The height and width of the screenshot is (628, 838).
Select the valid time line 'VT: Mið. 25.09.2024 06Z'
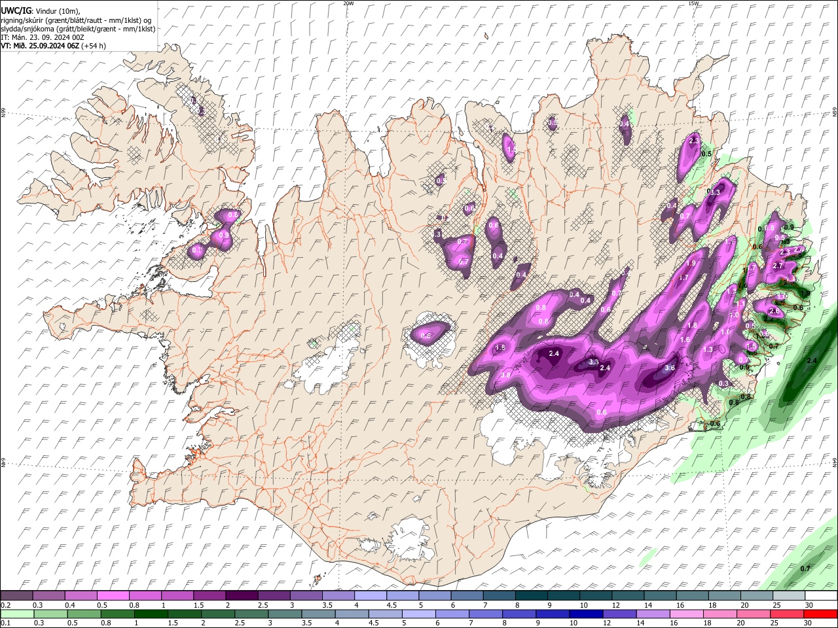[x=40, y=46]
